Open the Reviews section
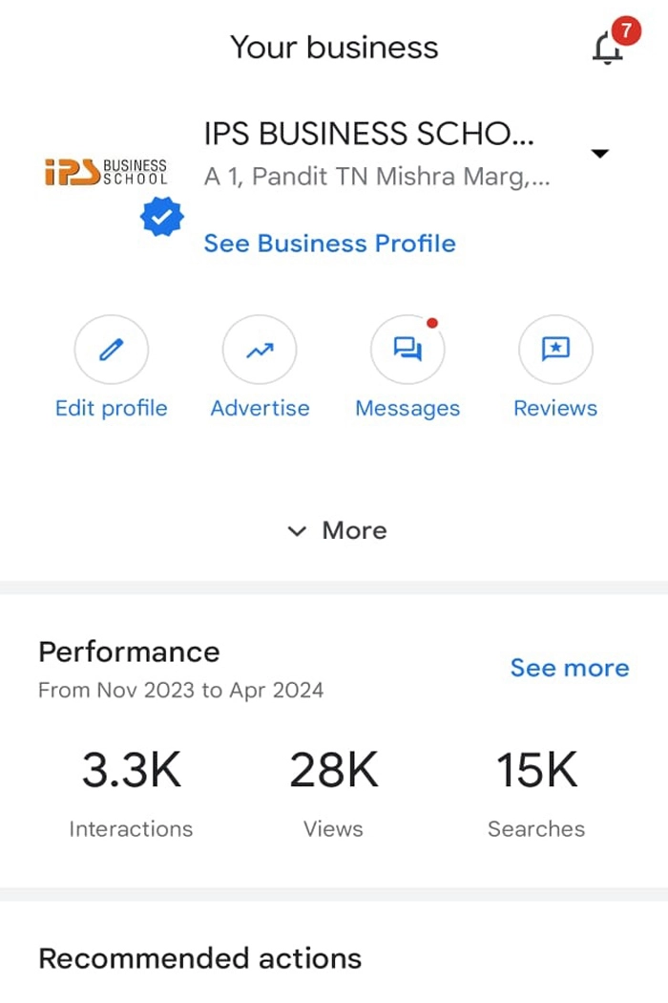This screenshot has width=668, height=1003. (x=555, y=349)
